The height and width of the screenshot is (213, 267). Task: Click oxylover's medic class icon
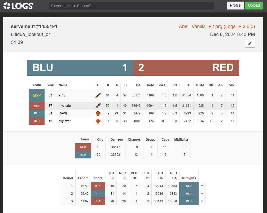98,121
